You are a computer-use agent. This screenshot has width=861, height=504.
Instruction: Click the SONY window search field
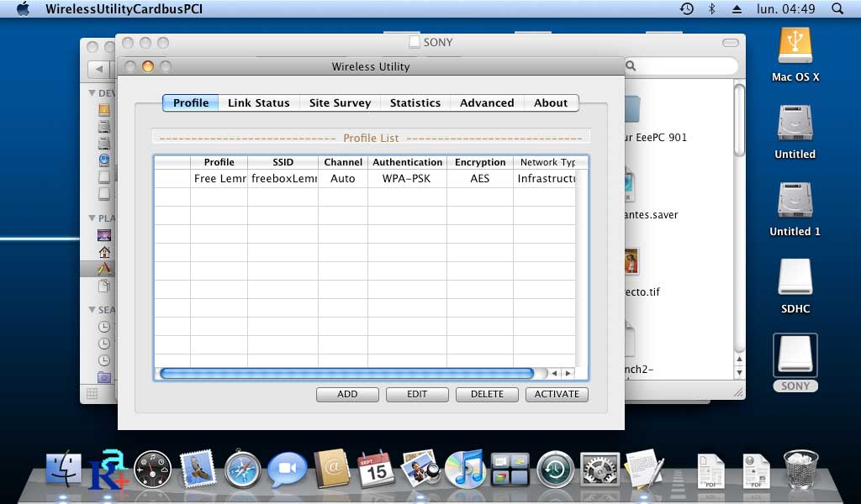tap(681, 66)
